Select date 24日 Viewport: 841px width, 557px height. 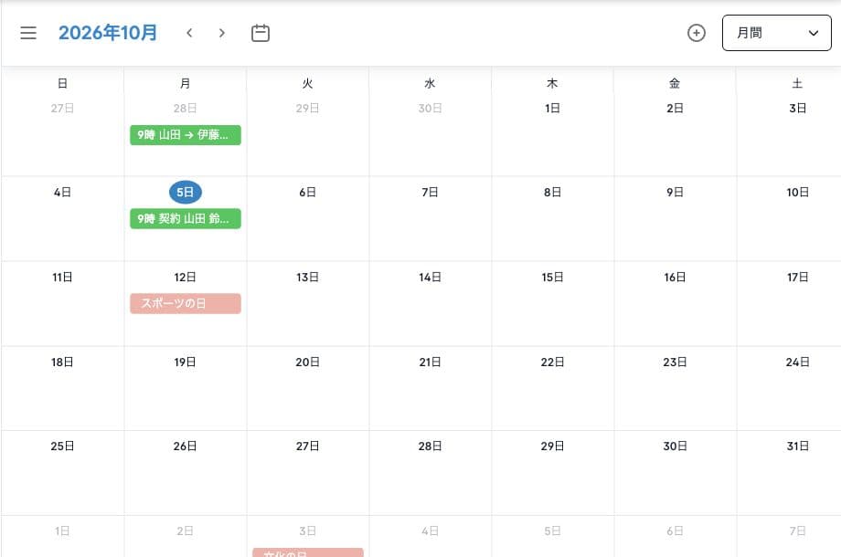pos(797,362)
